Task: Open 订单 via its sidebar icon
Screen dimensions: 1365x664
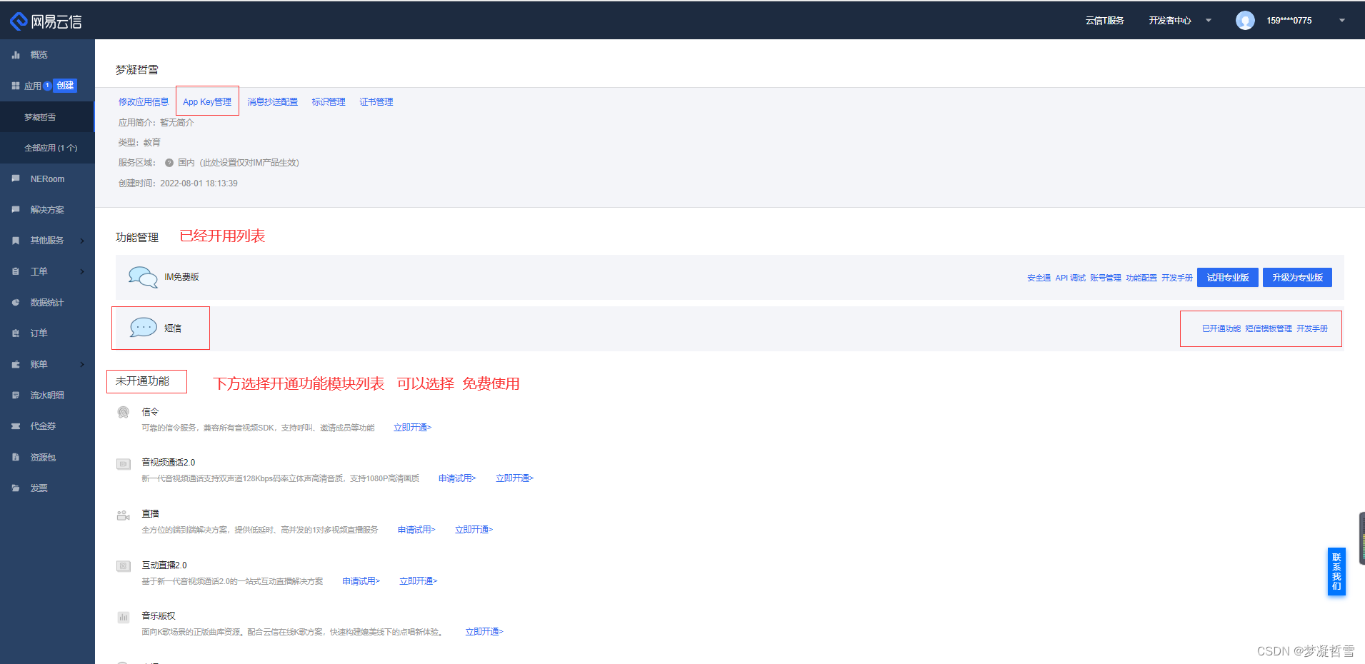Action: click(x=16, y=333)
